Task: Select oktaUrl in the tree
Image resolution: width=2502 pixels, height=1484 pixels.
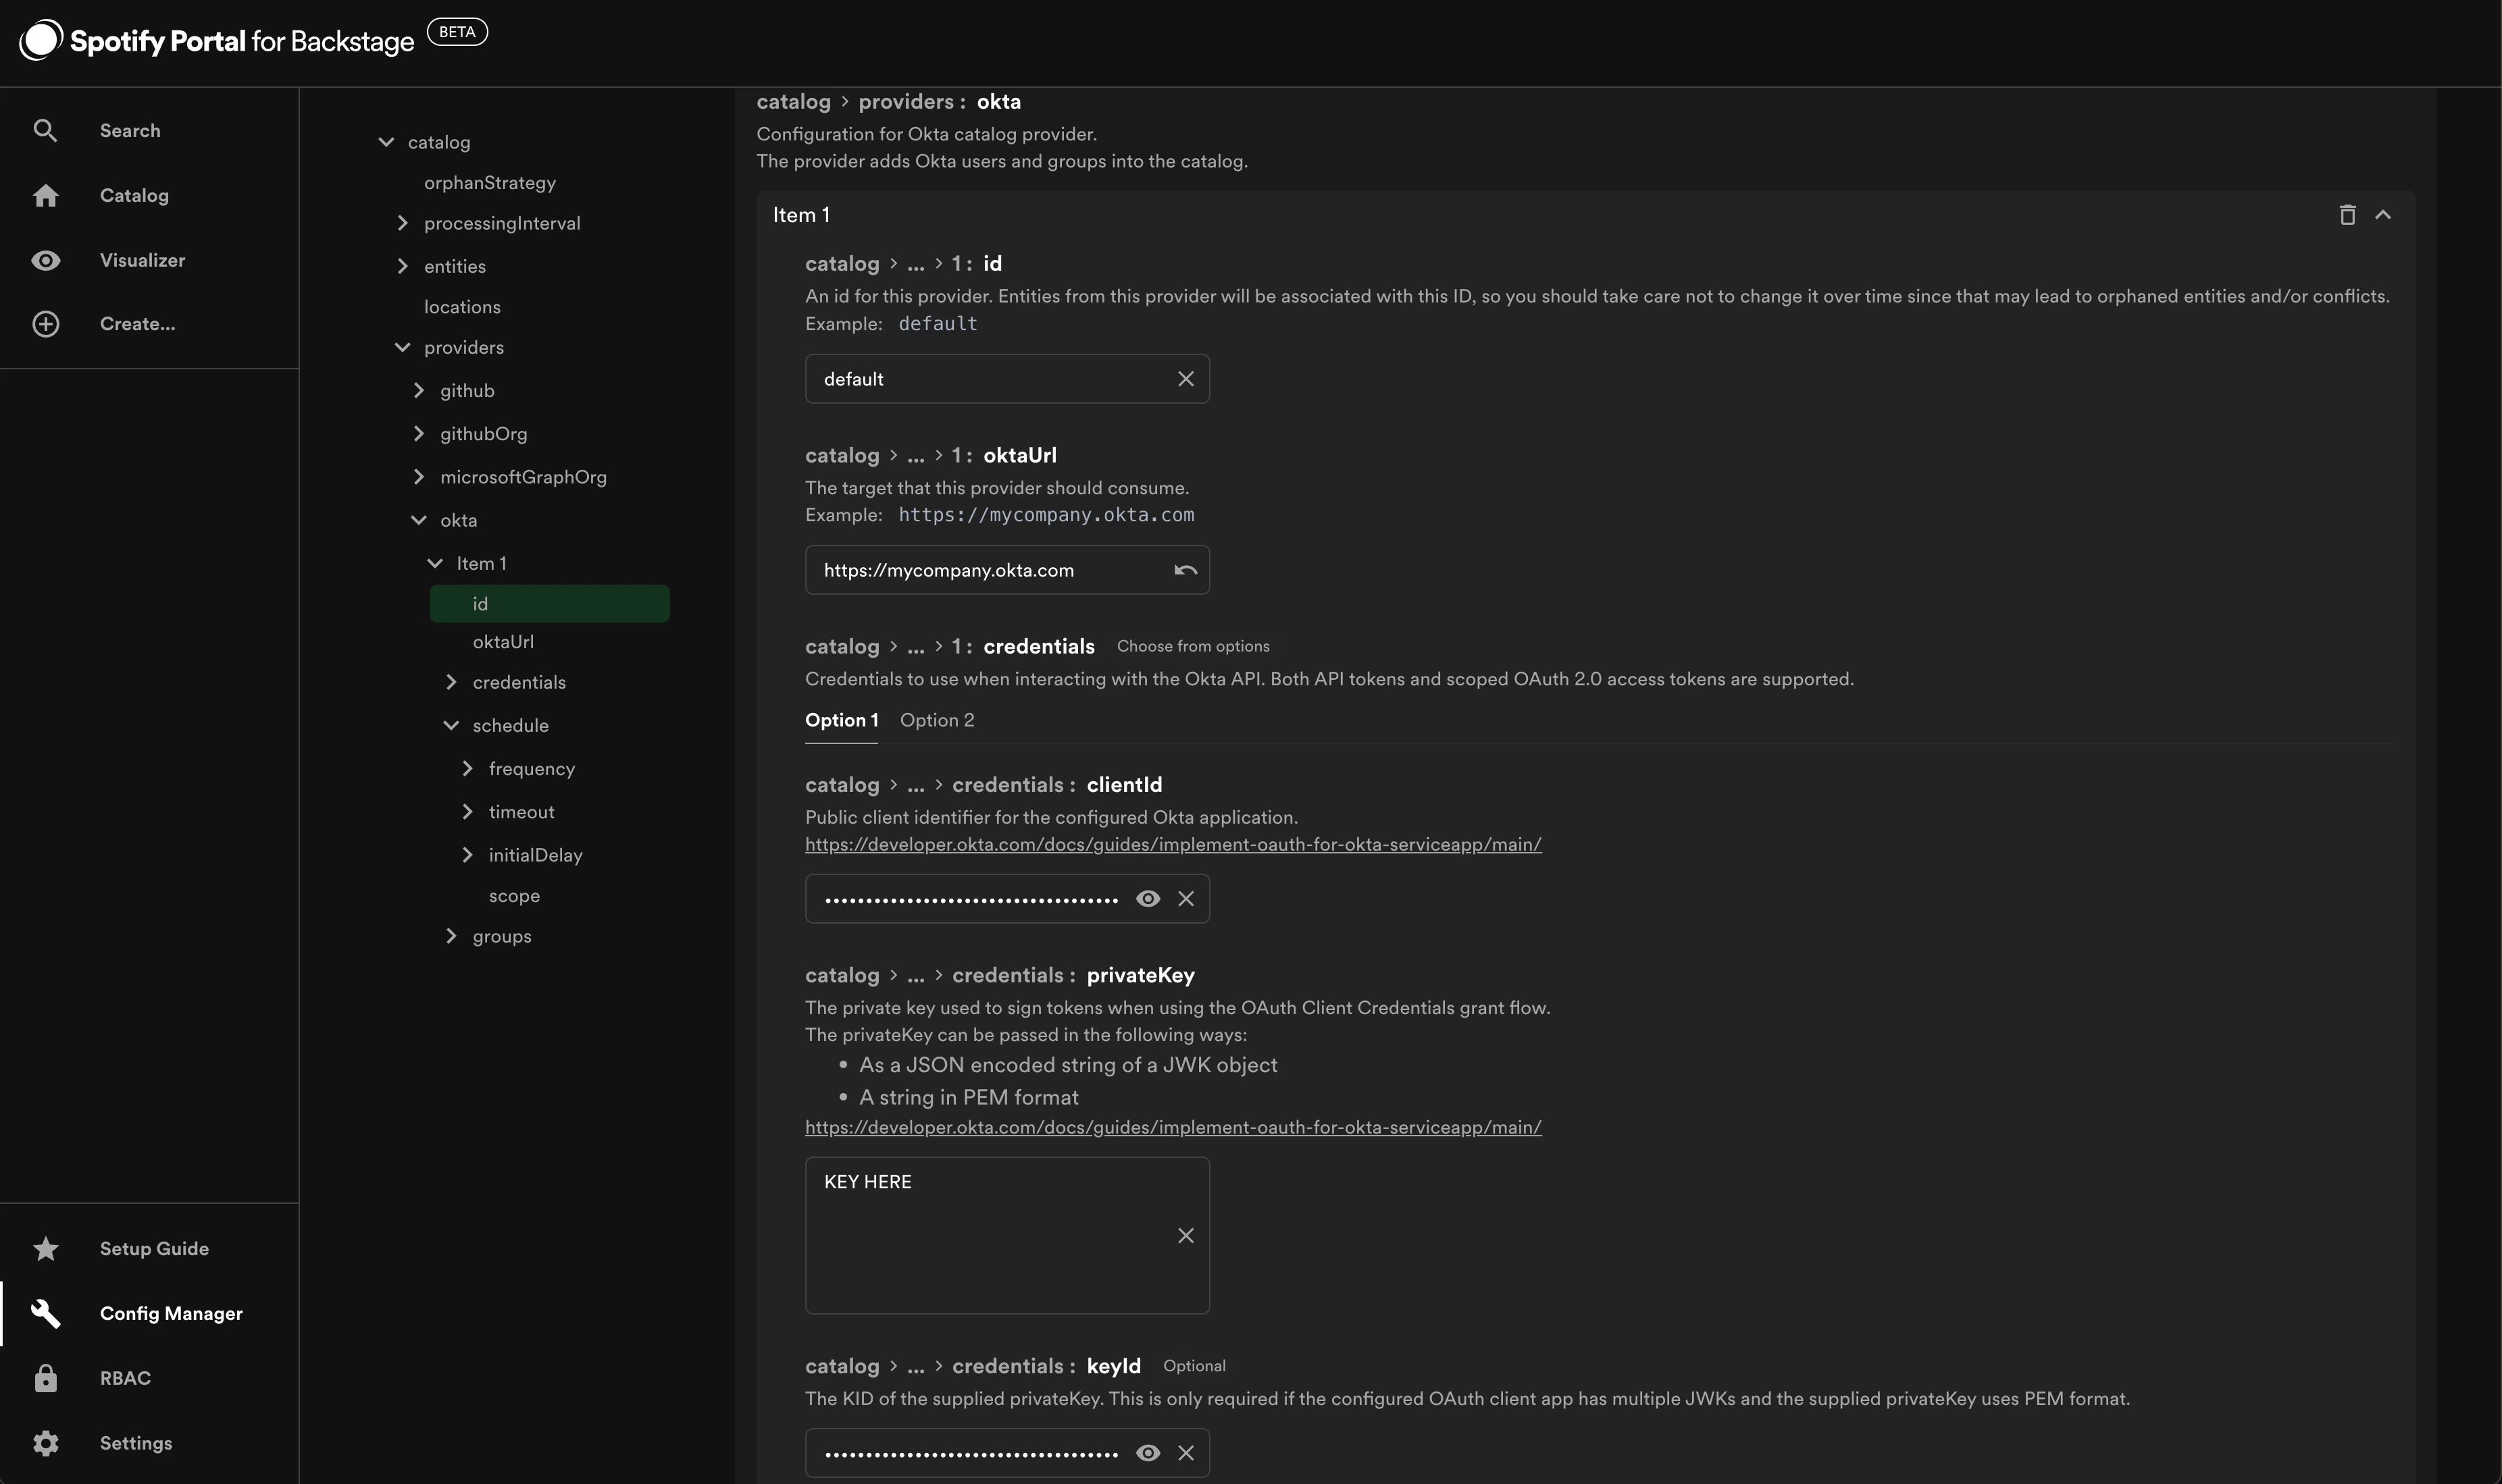Action: click(503, 642)
